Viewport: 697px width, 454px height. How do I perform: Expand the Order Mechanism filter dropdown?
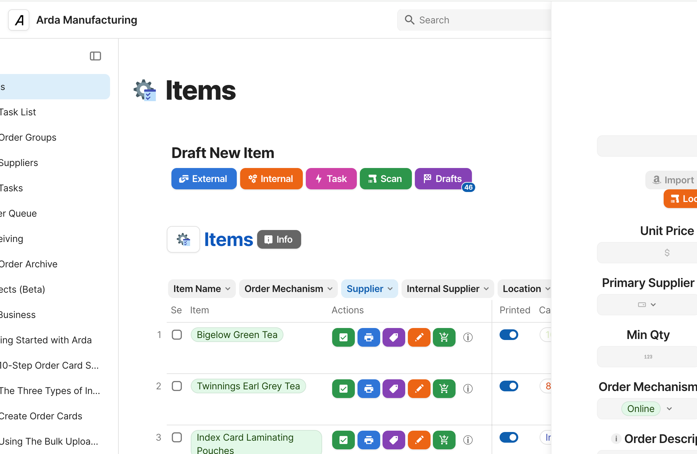(288, 289)
